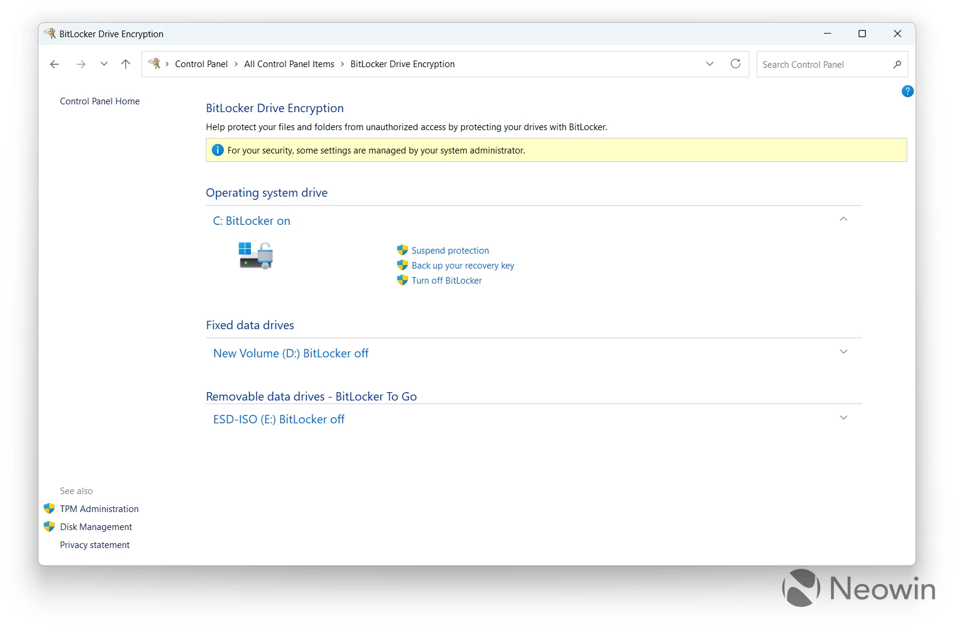Open TPM Administration link
Image resolution: width=954 pixels, height=626 pixels.
pyautogui.click(x=99, y=509)
